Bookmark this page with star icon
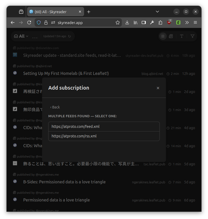Viewport: 208px width, 219px height. point(118,23)
